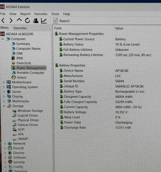The height and width of the screenshot is (172, 161).
Task: Click the Software icon in tree
Action: (x=10, y=157)
